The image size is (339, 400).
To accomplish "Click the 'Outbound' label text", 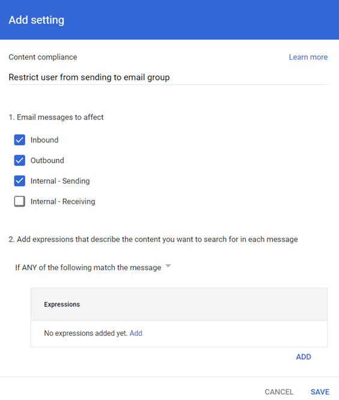I will [47, 160].
